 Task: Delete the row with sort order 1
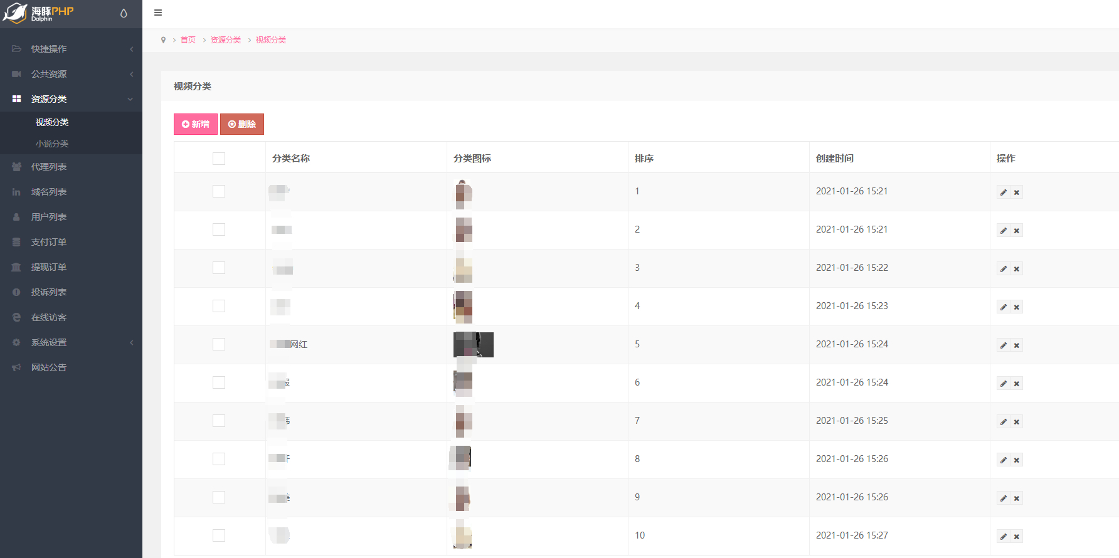pos(1017,192)
